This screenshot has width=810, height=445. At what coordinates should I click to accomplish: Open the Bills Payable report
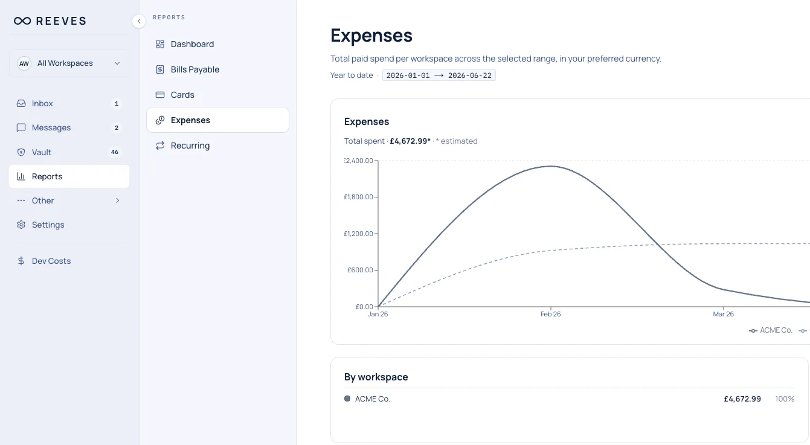click(217, 69)
